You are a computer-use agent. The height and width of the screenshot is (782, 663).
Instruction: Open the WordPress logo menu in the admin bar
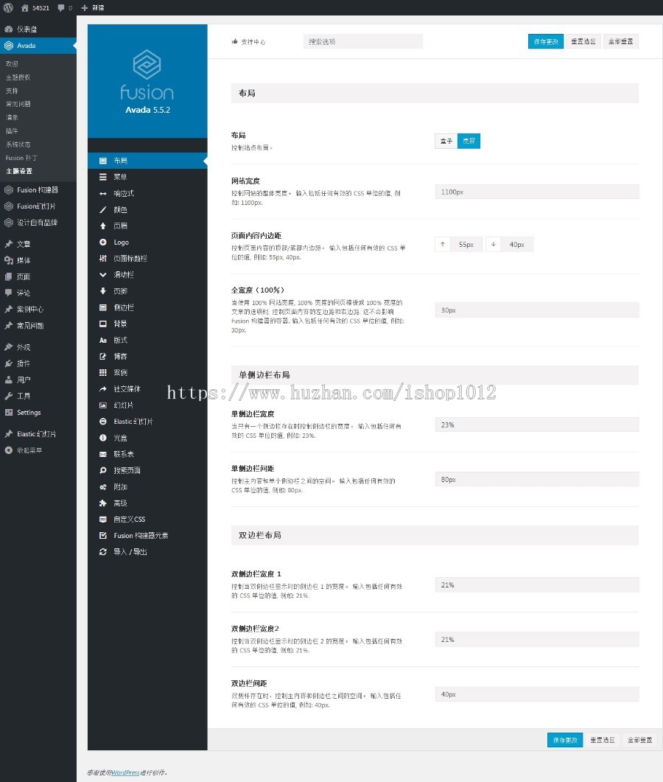pyautogui.click(x=8, y=7)
